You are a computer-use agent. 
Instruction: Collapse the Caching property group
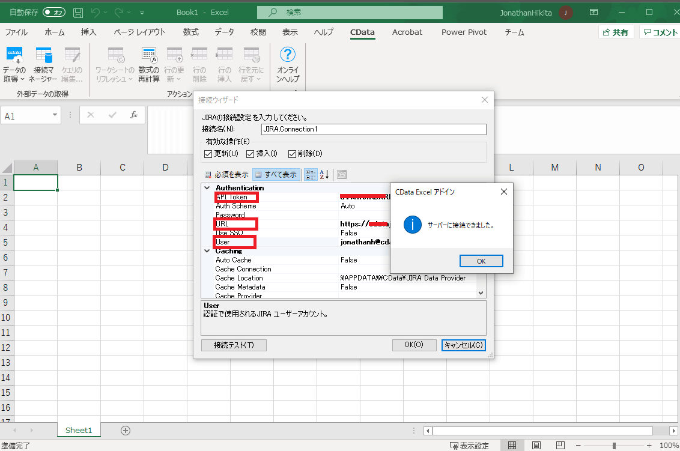207,251
